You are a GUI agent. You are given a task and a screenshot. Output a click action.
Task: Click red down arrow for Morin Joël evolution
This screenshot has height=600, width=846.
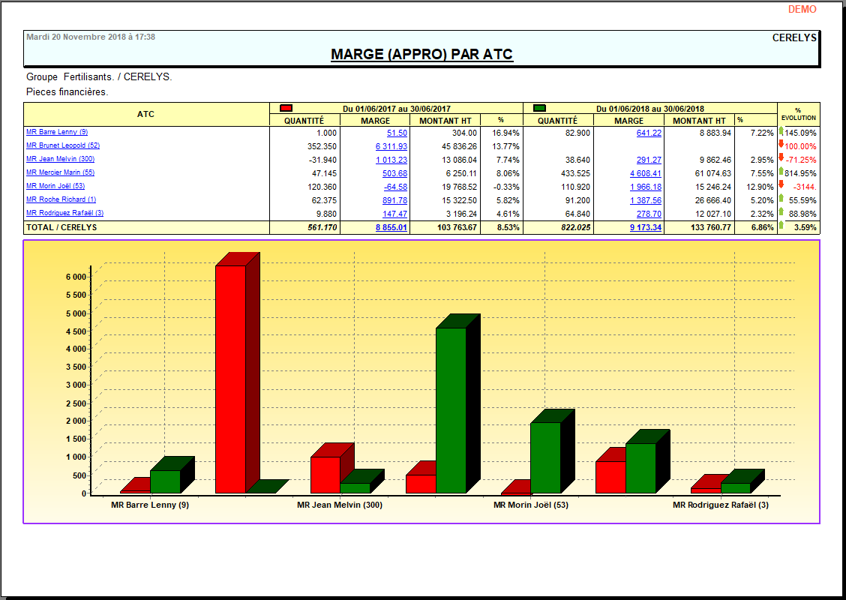click(781, 184)
